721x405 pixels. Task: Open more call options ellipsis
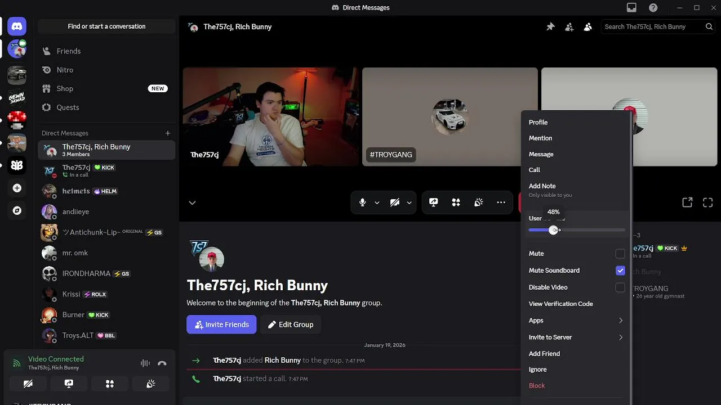click(x=501, y=202)
